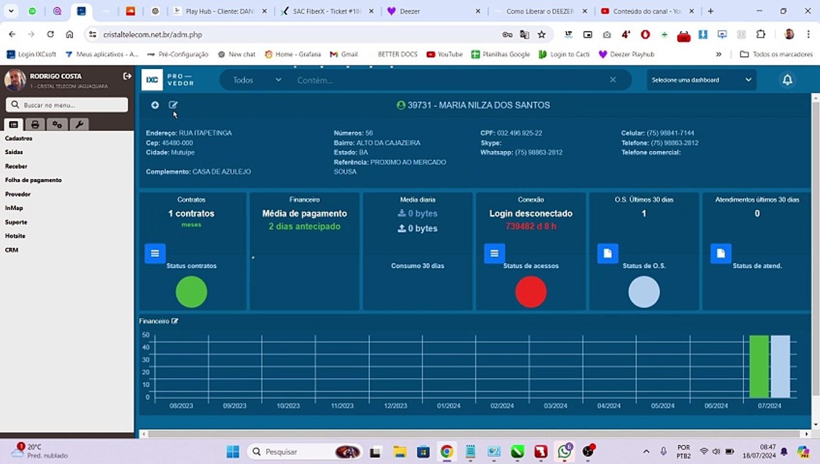Image resolution: width=820 pixels, height=464 pixels.
Task: Switch to the Play Hub - Cliente browser tab
Action: (219, 11)
